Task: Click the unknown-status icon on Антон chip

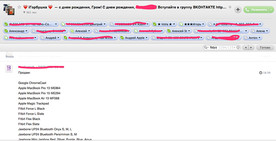Action: point(246,38)
